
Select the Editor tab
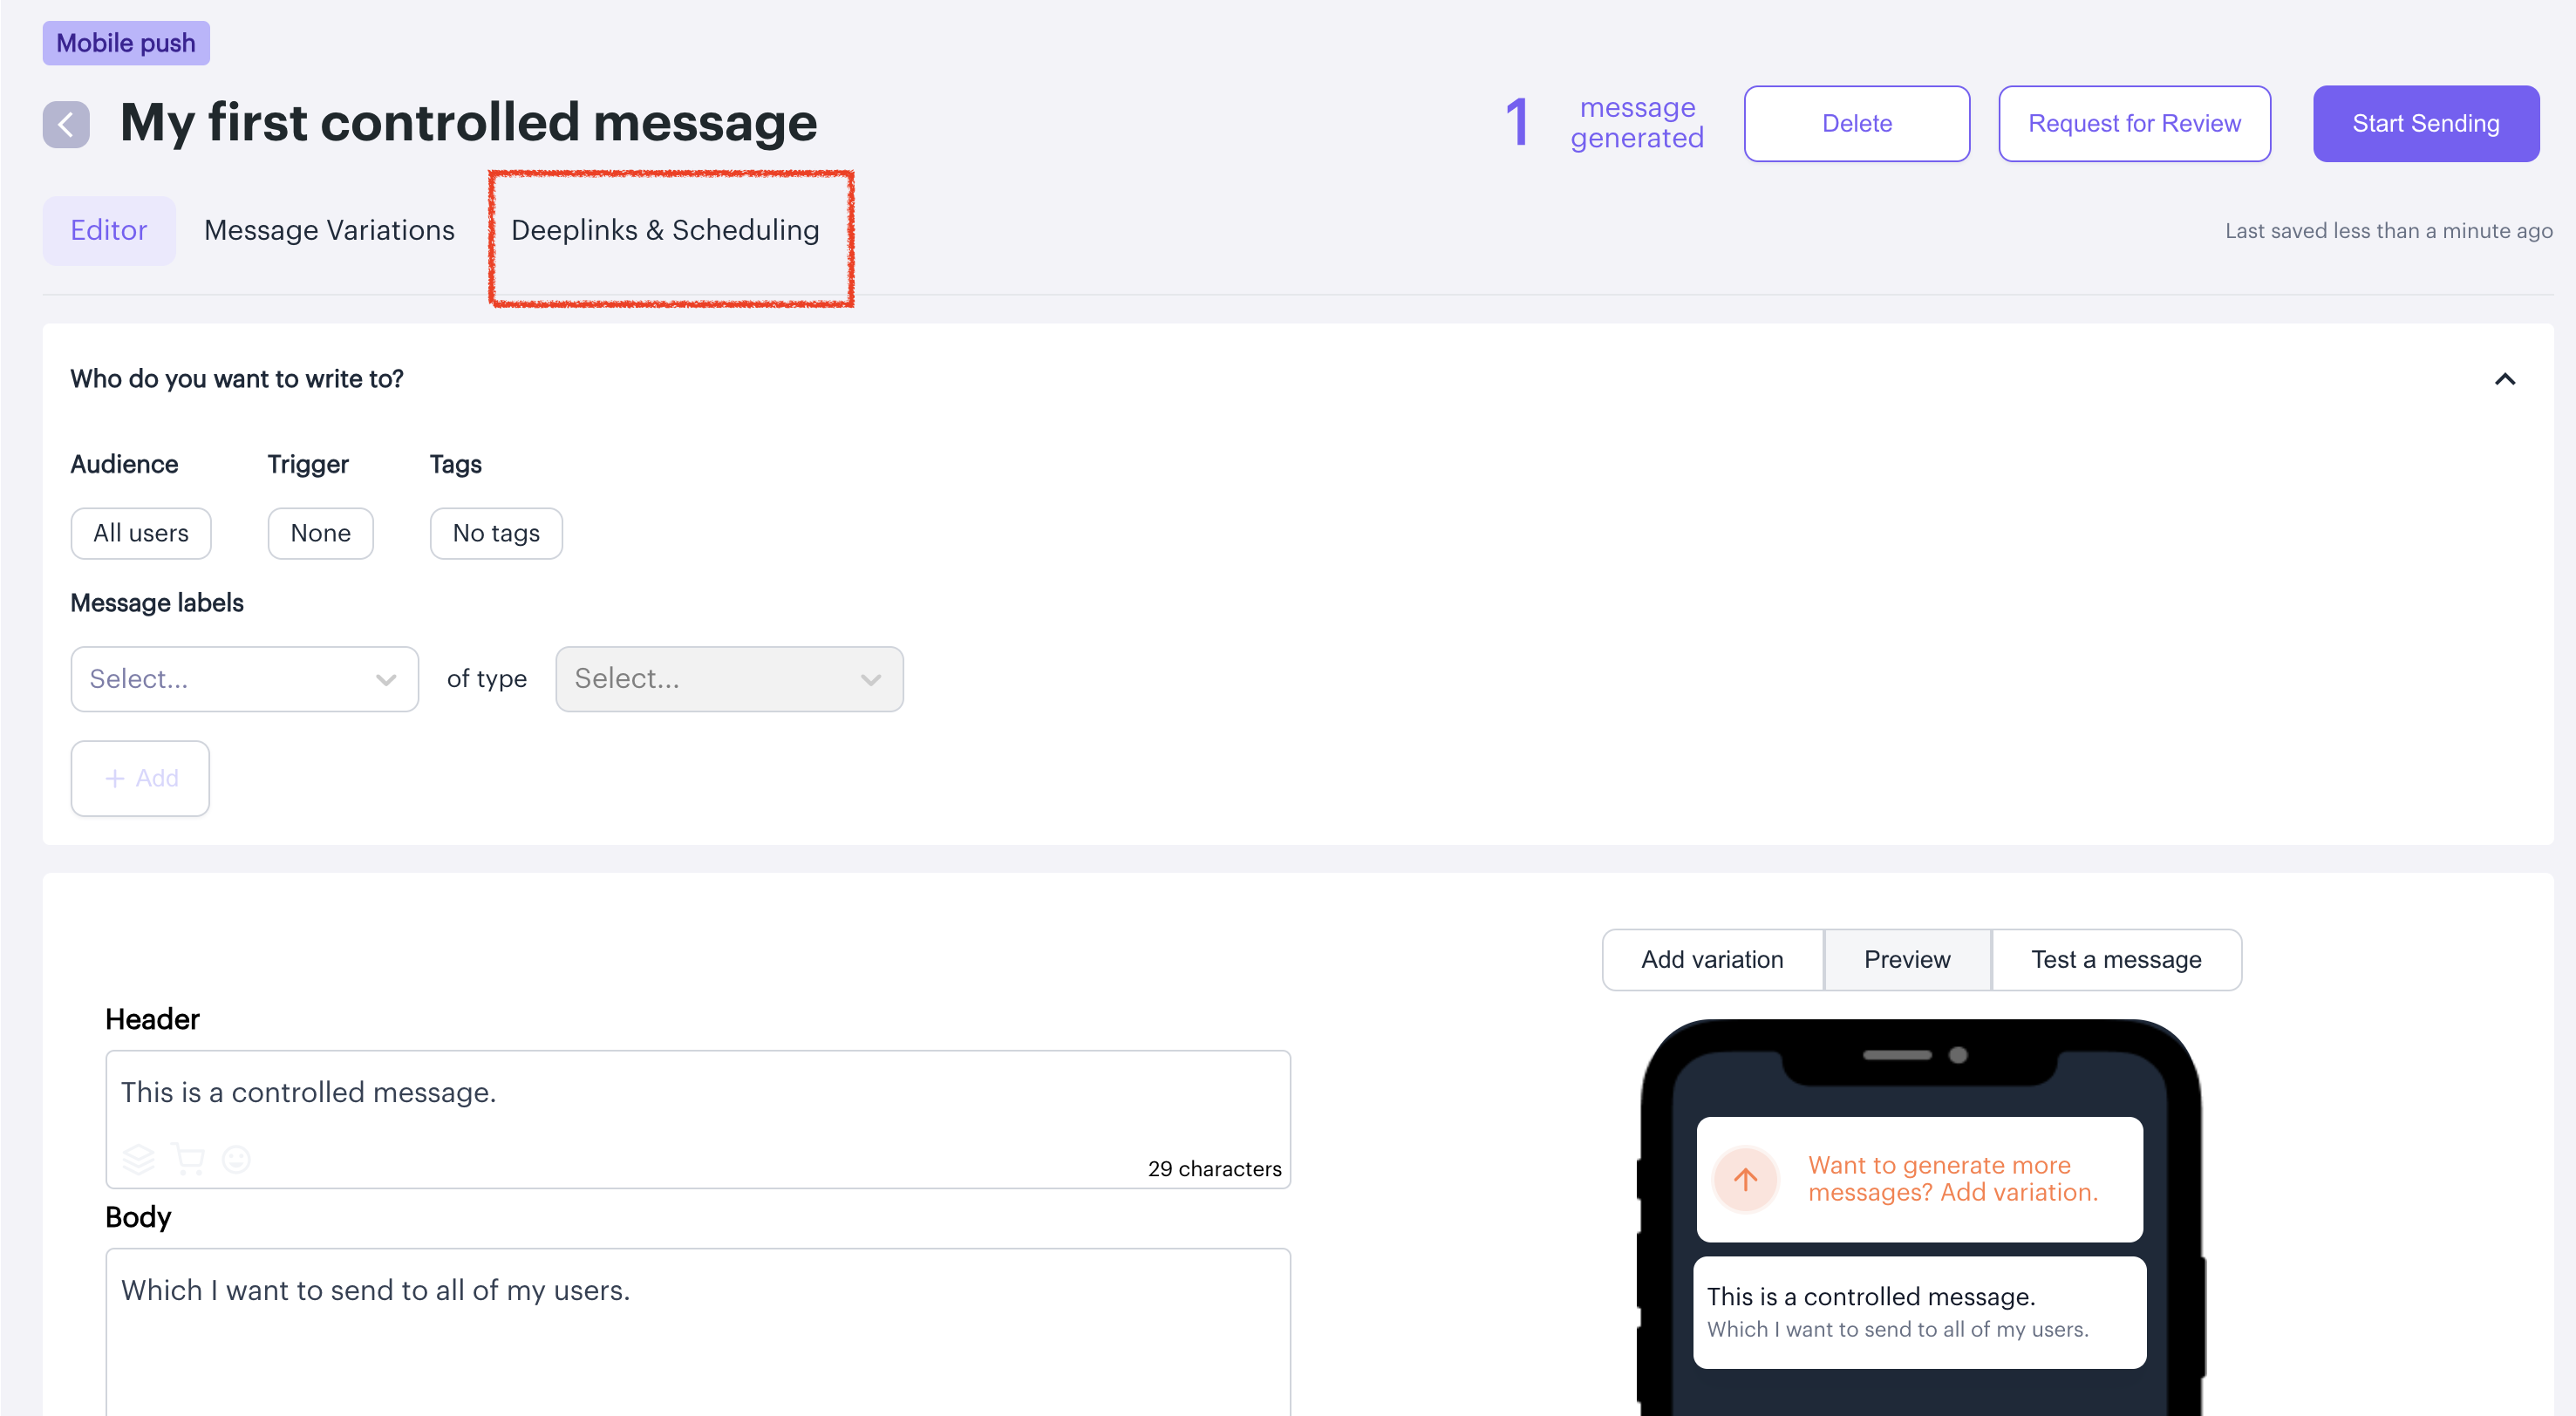[x=108, y=230]
